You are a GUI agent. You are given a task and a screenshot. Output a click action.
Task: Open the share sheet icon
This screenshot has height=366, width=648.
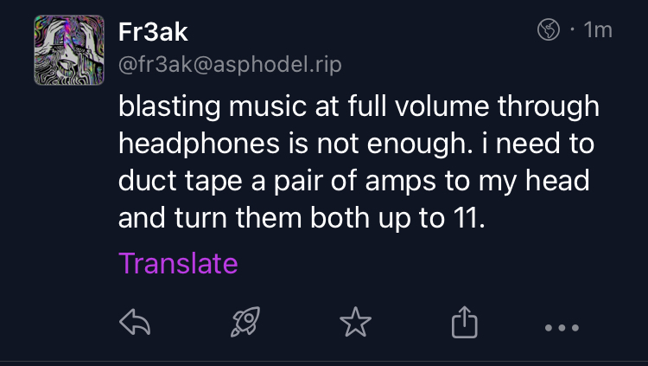tap(463, 324)
